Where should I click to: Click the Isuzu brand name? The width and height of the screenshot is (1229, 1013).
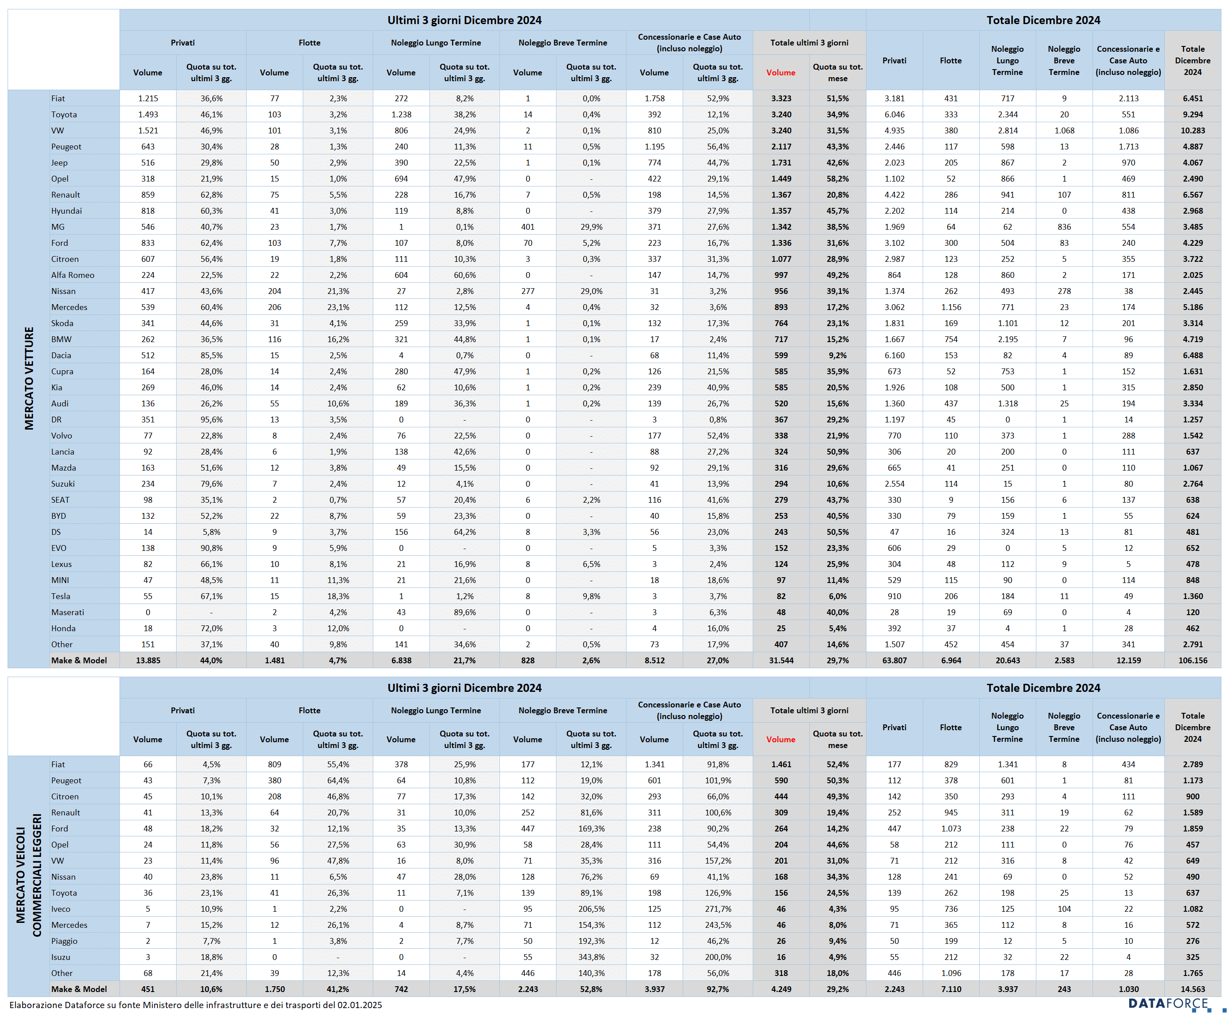tap(61, 957)
